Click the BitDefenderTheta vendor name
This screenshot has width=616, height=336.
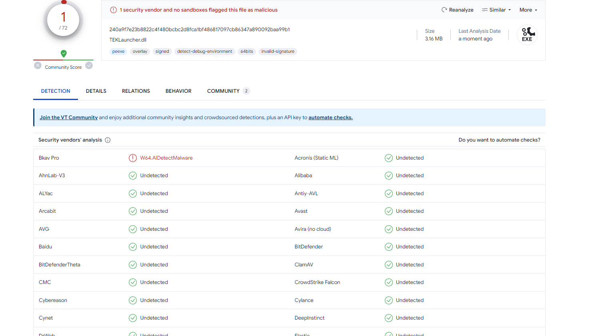click(60, 265)
